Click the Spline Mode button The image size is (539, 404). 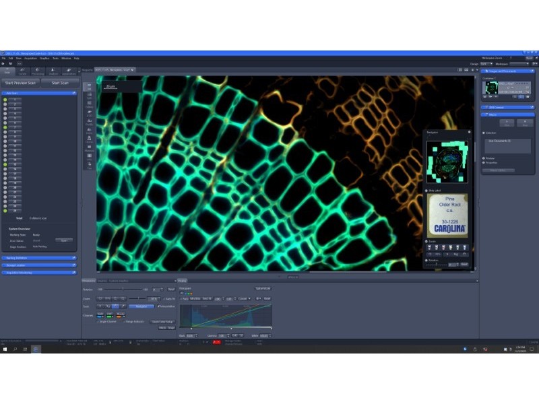pos(263,289)
